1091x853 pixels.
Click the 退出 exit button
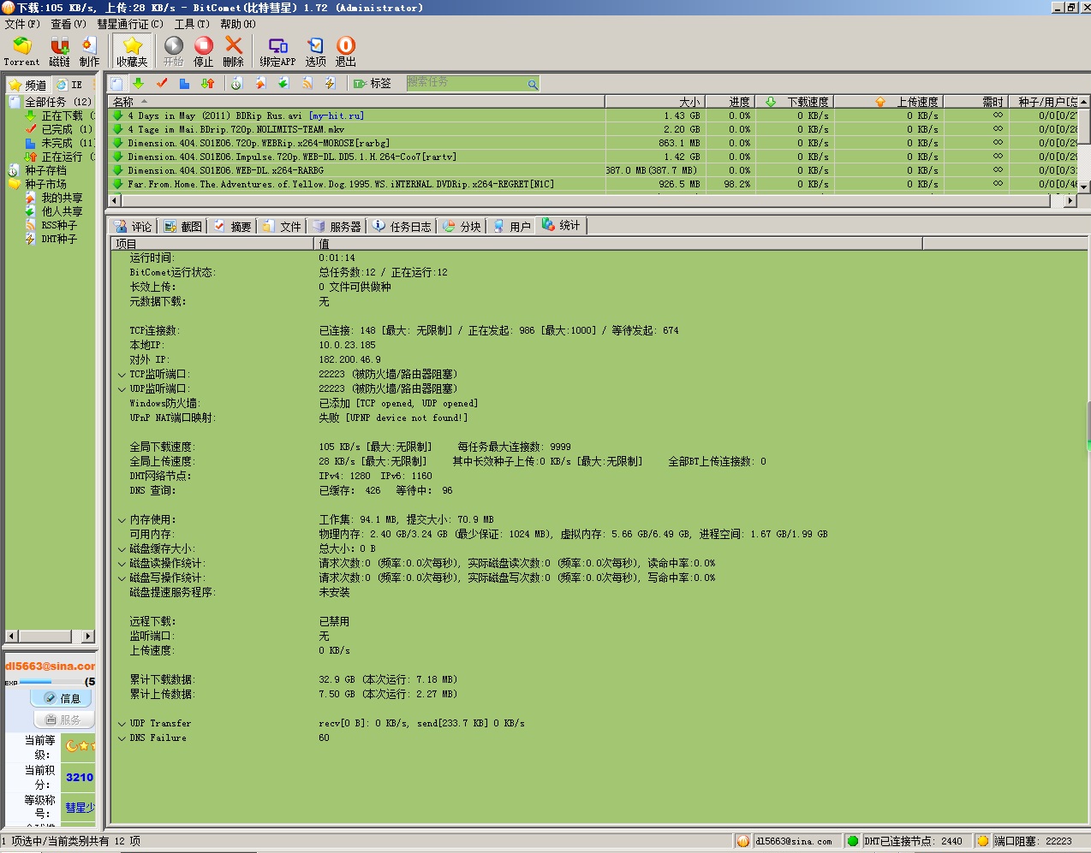pyautogui.click(x=346, y=51)
